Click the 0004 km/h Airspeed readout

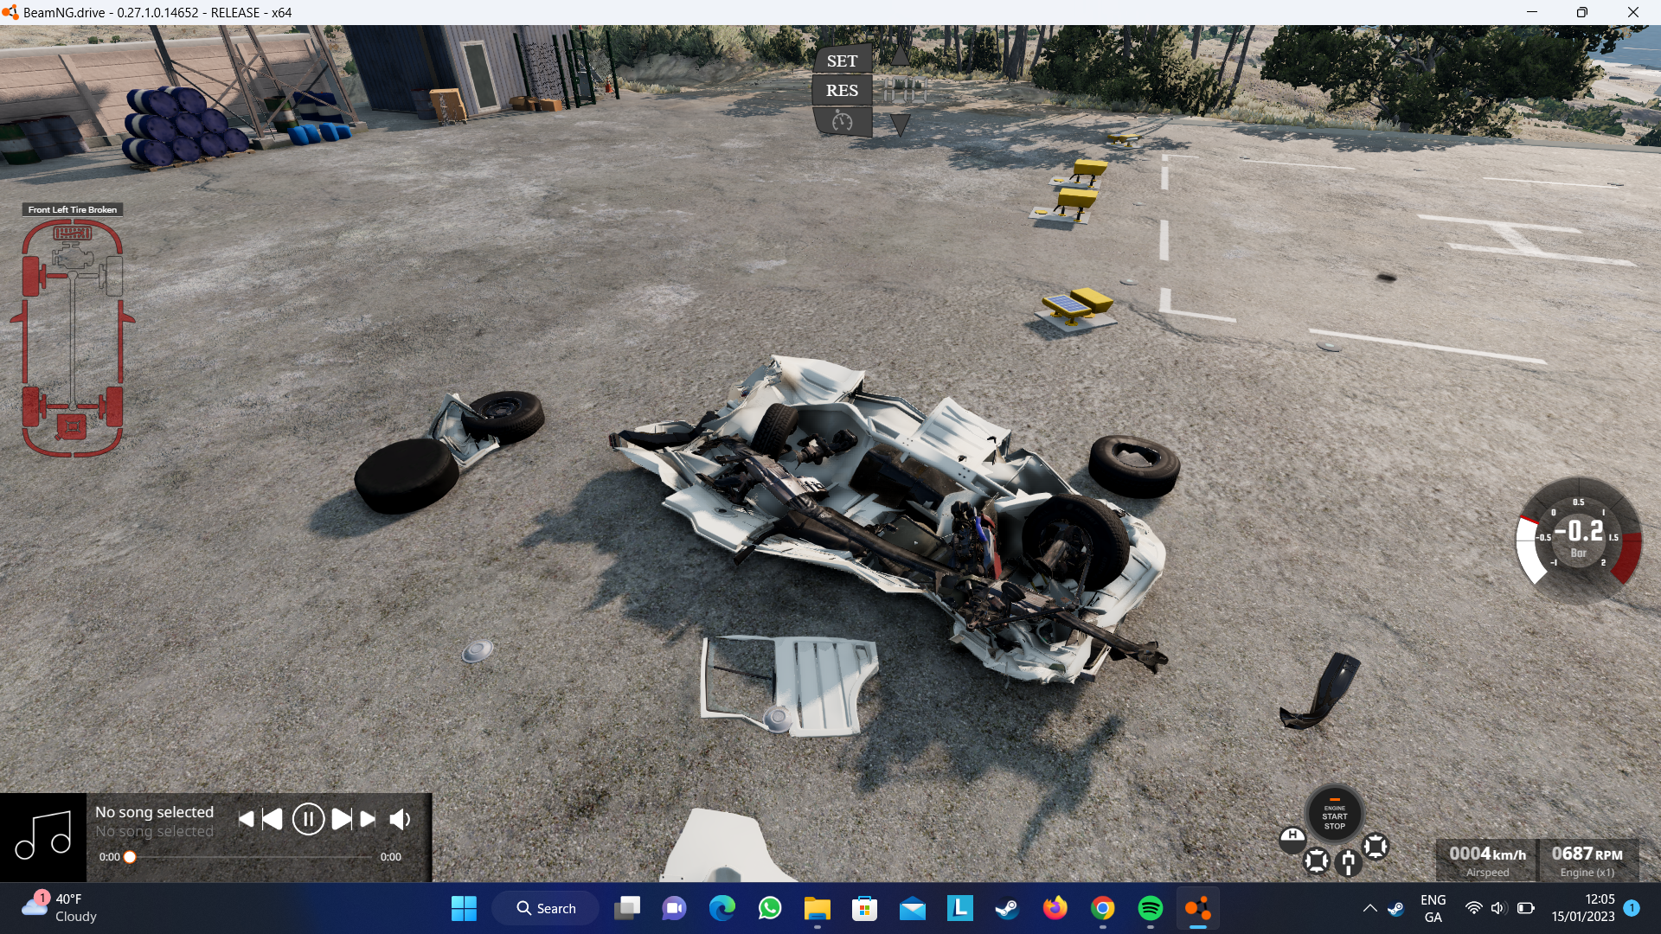pyautogui.click(x=1487, y=860)
